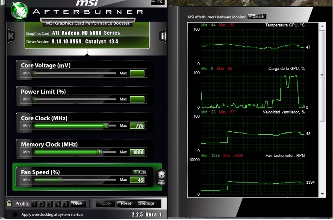Click the Memory Clock slider handle
The width and height of the screenshot is (333, 220).
click(99, 152)
